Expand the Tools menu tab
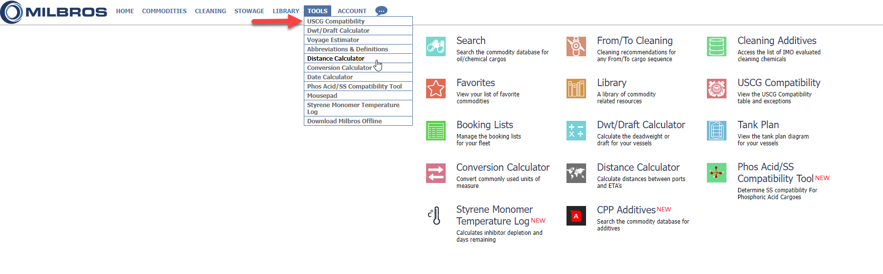 317,11
